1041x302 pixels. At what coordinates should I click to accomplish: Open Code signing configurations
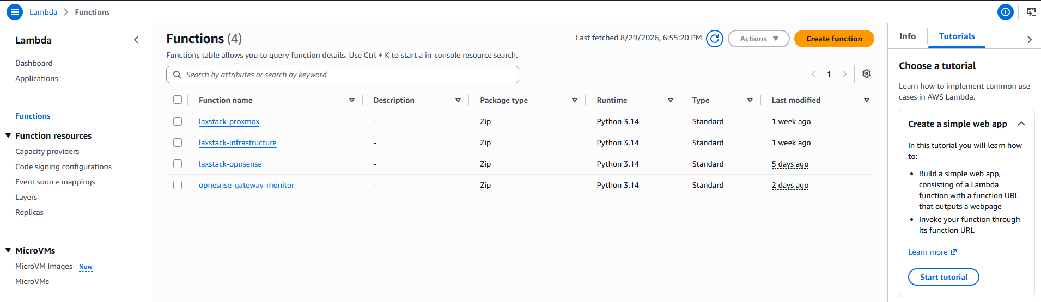click(x=63, y=167)
